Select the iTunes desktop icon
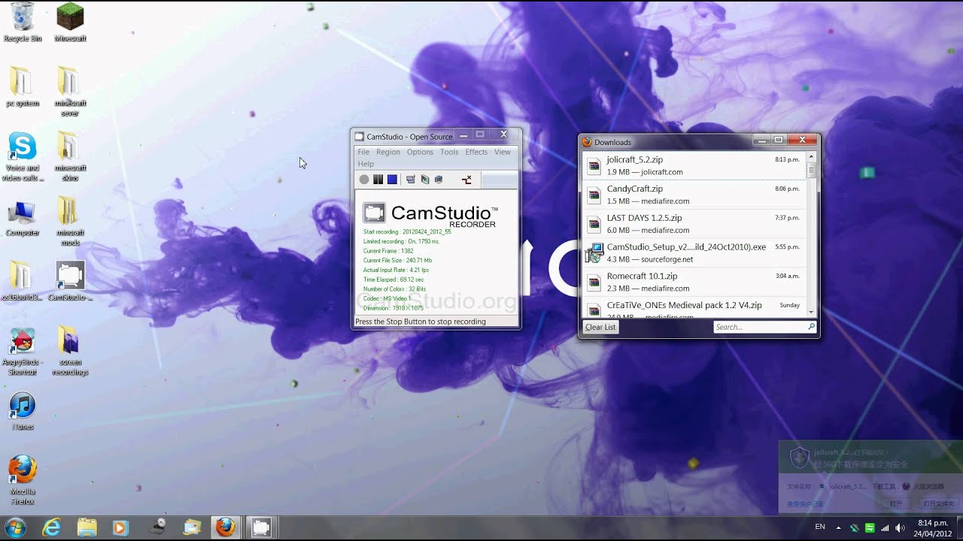Image resolution: width=963 pixels, height=541 pixels. (23, 411)
